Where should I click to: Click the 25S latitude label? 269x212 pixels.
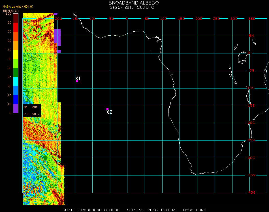click(x=251, y=140)
